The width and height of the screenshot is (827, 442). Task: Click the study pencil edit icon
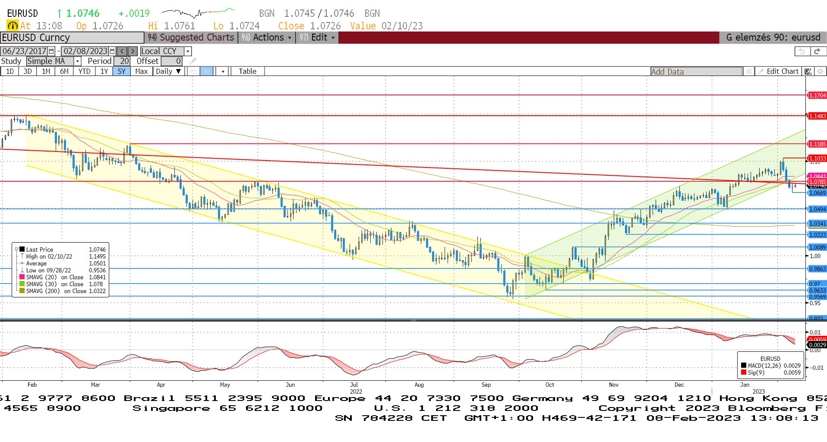click(193, 61)
